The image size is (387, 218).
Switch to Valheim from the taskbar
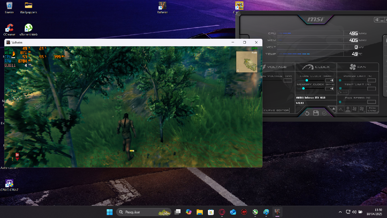pos(277,212)
